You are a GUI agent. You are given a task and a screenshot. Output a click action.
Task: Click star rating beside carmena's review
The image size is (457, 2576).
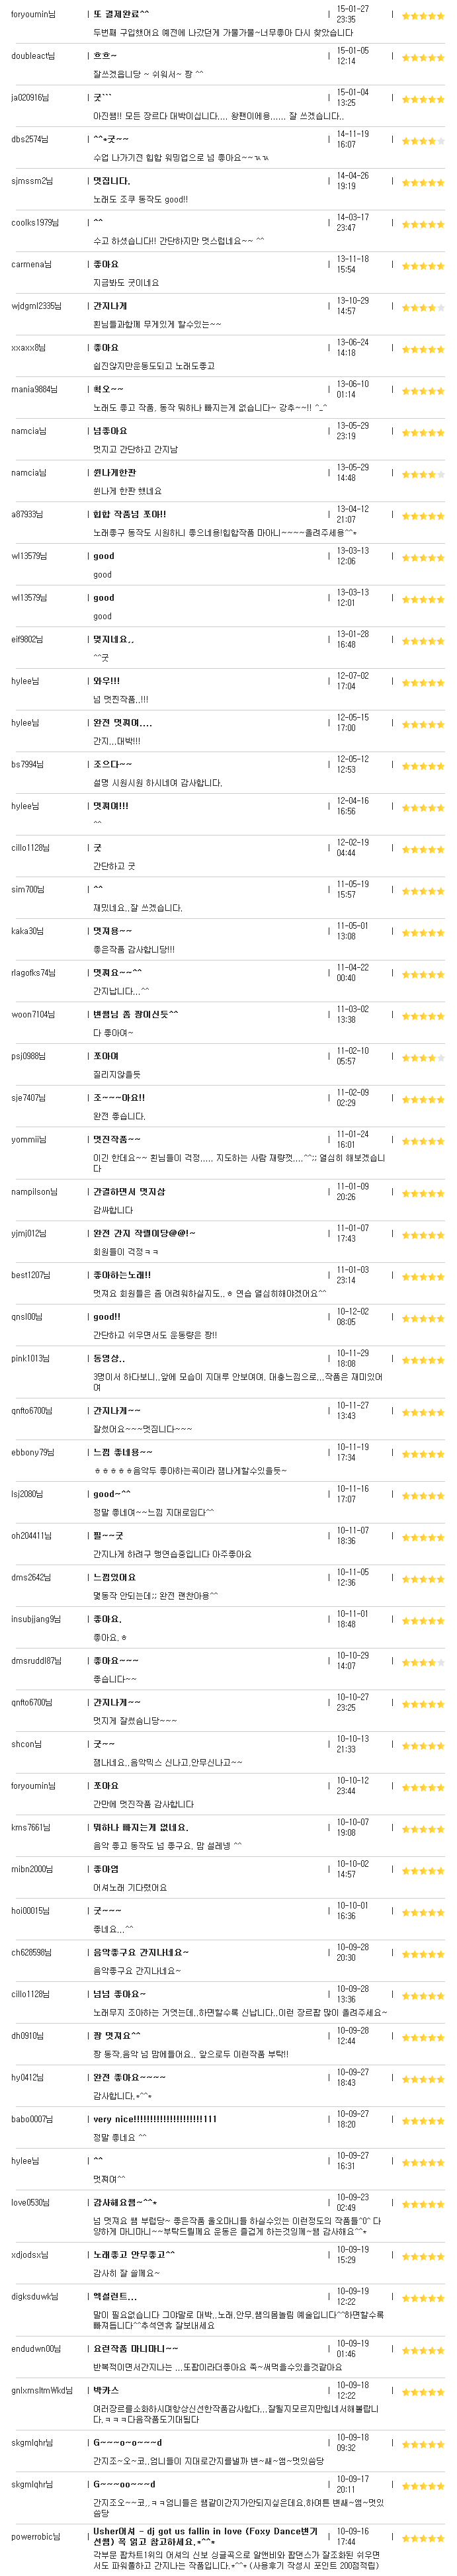pyautogui.click(x=423, y=266)
